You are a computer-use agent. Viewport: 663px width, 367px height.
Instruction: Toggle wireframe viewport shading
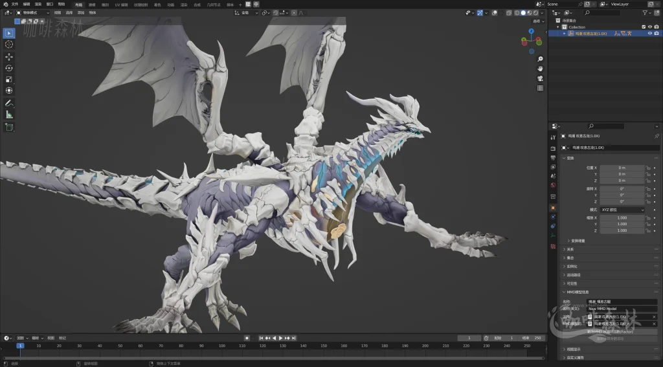pos(517,13)
